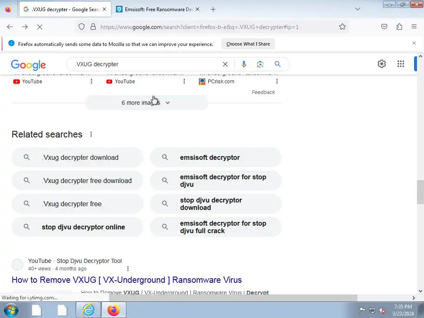Switch to Emsisoft Free Ransomware tab
Screen dimensions: 424x318
158,10
